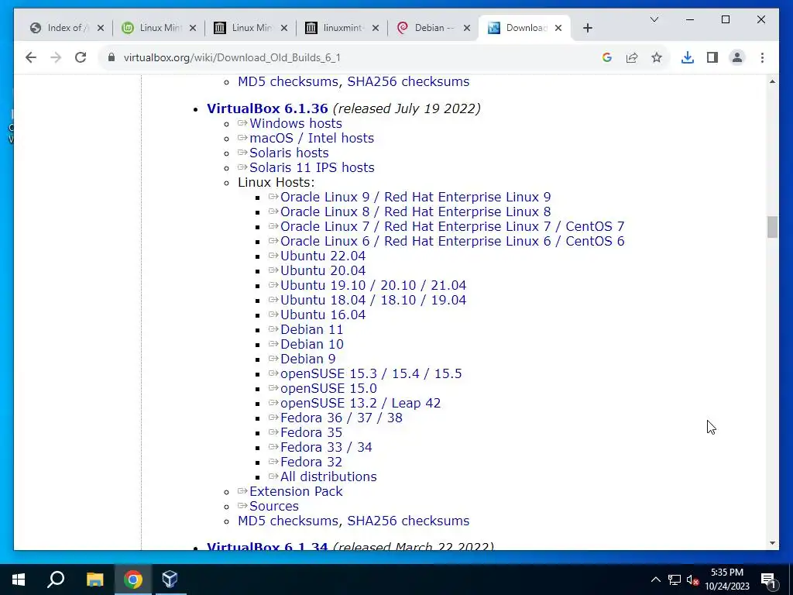Image resolution: width=793 pixels, height=595 pixels.
Task: Close the 'Index of /' tab
Action: (x=101, y=28)
